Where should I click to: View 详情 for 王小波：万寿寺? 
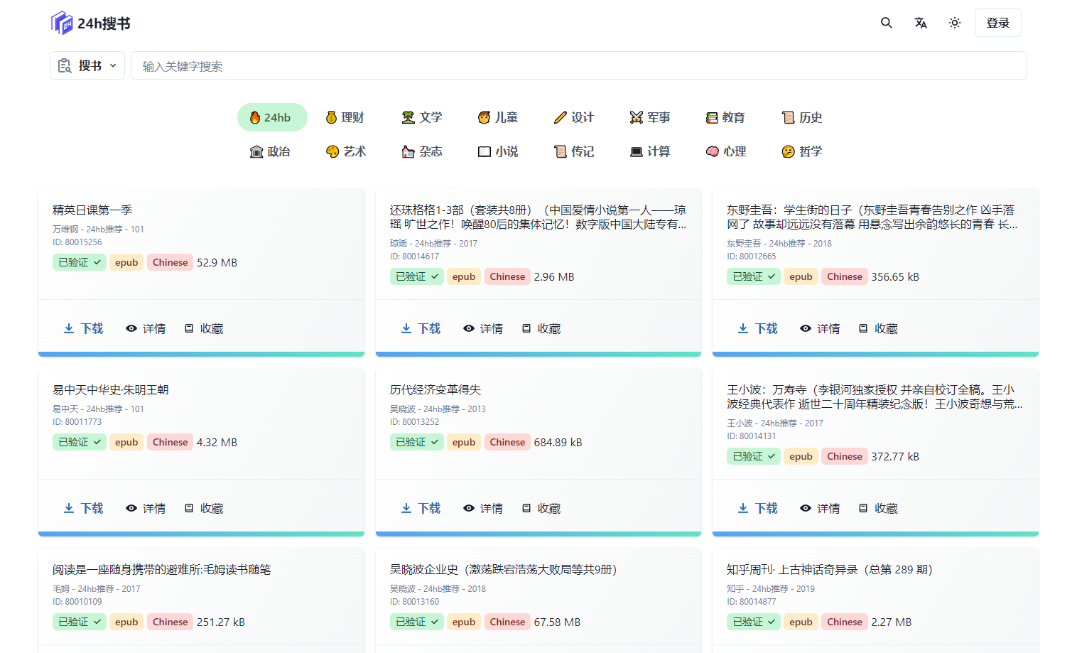(820, 508)
